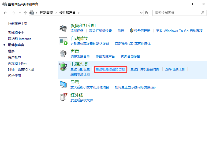210x159 pixels.
Task: Click the AutoPlay category icon
Action: (x=63, y=41)
